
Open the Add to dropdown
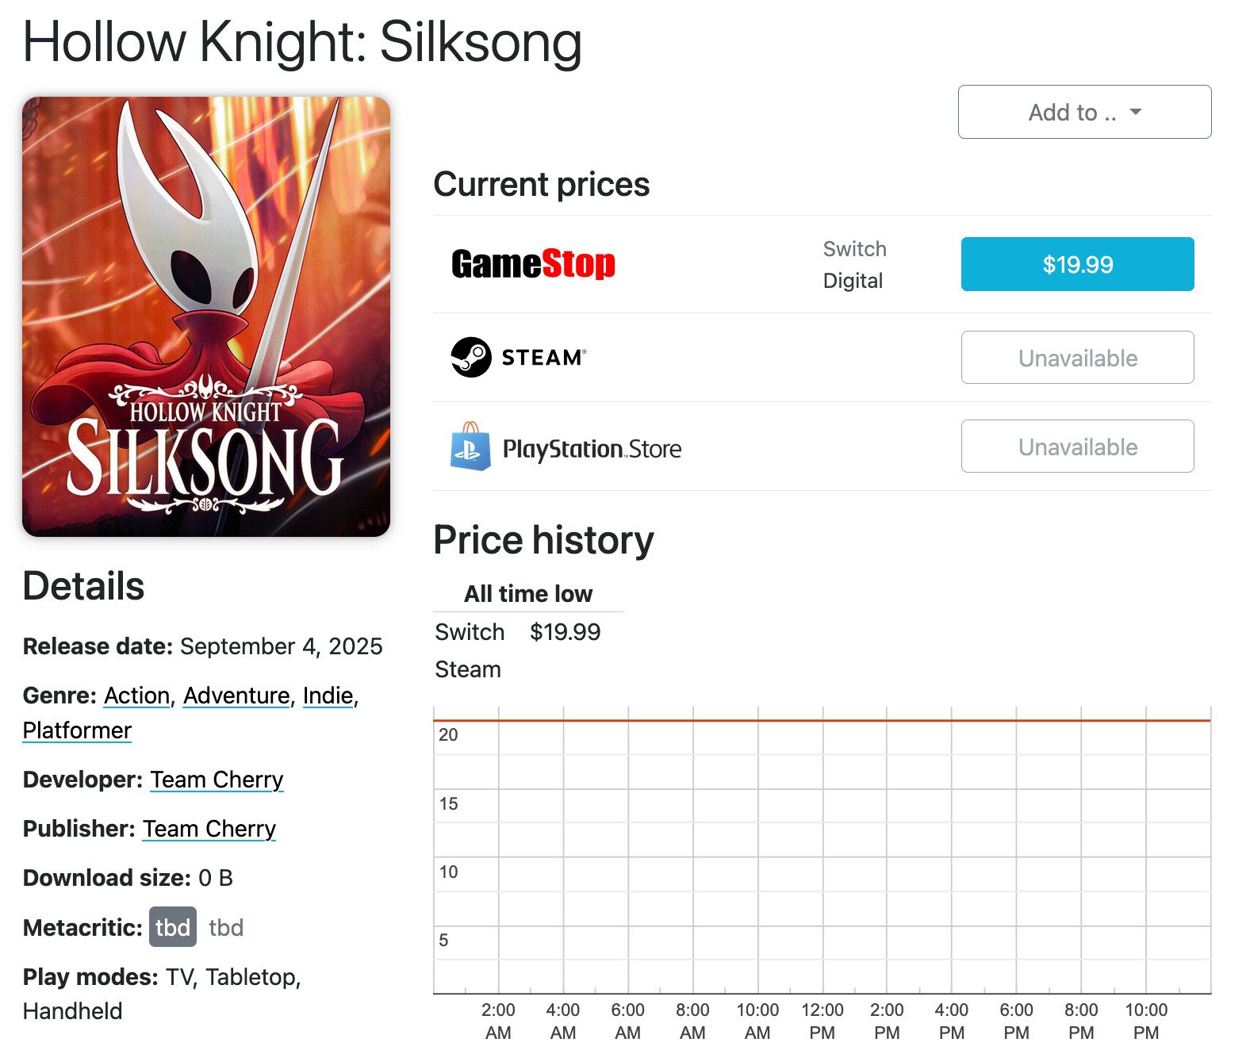(x=1083, y=112)
